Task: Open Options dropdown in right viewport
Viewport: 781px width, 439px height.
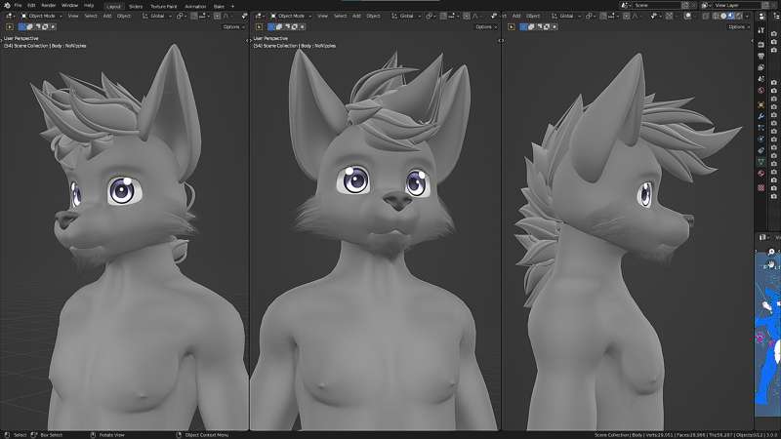Action: click(738, 27)
